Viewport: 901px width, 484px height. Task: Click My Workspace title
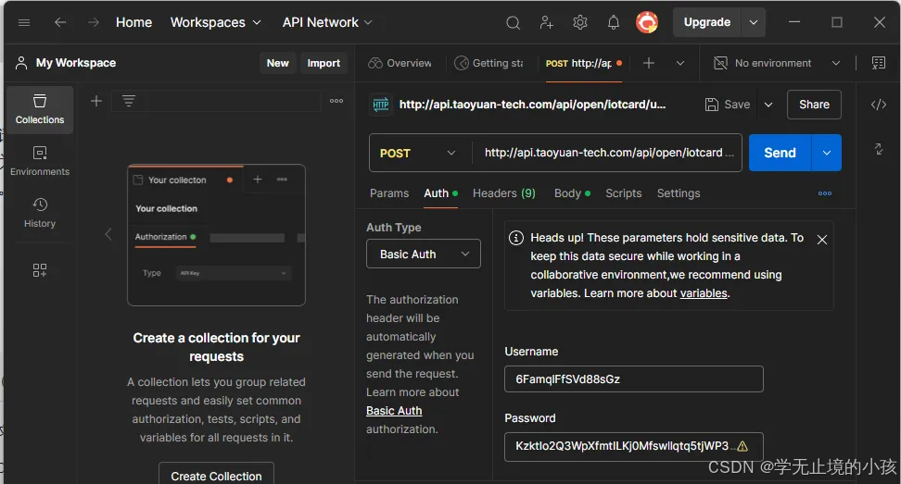click(76, 63)
